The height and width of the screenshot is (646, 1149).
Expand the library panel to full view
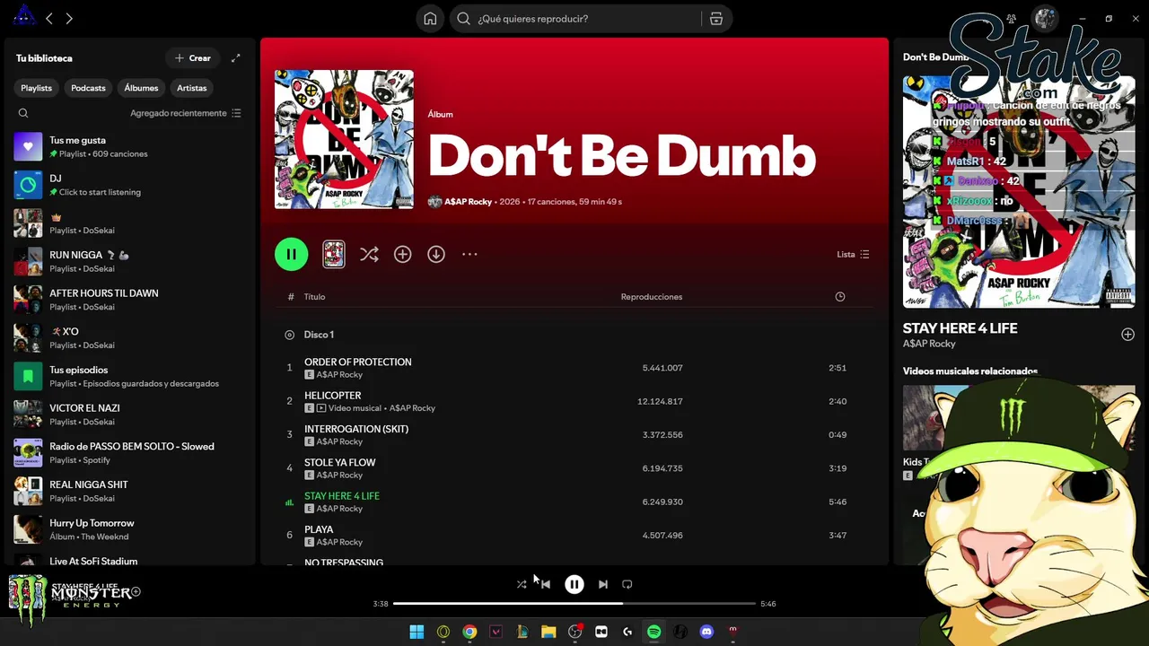coord(236,58)
